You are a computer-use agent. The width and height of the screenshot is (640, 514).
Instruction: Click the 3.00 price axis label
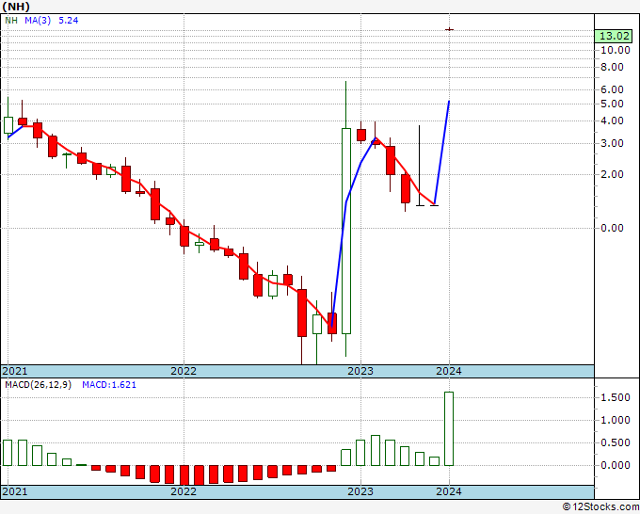(x=612, y=143)
